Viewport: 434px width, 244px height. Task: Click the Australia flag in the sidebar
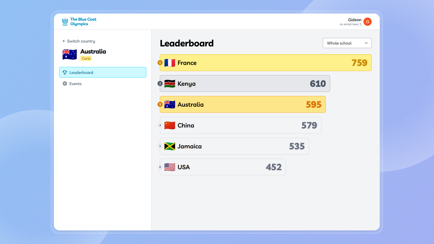tap(70, 55)
